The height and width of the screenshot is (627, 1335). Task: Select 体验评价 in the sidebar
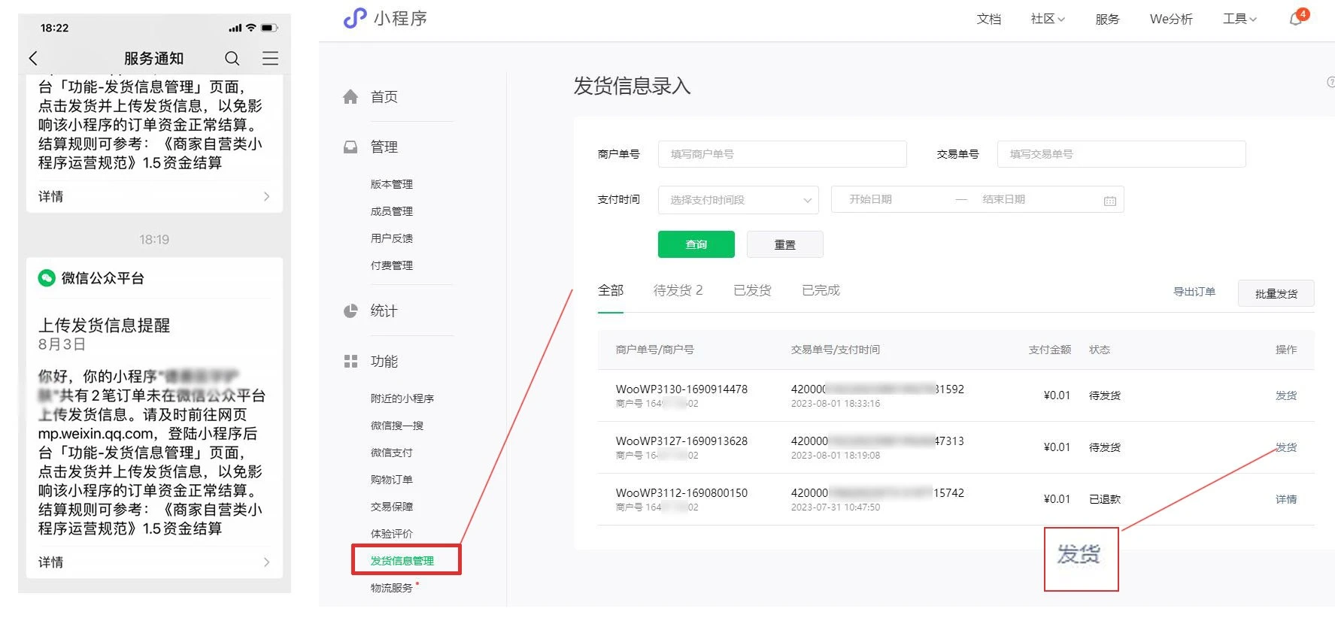(392, 534)
